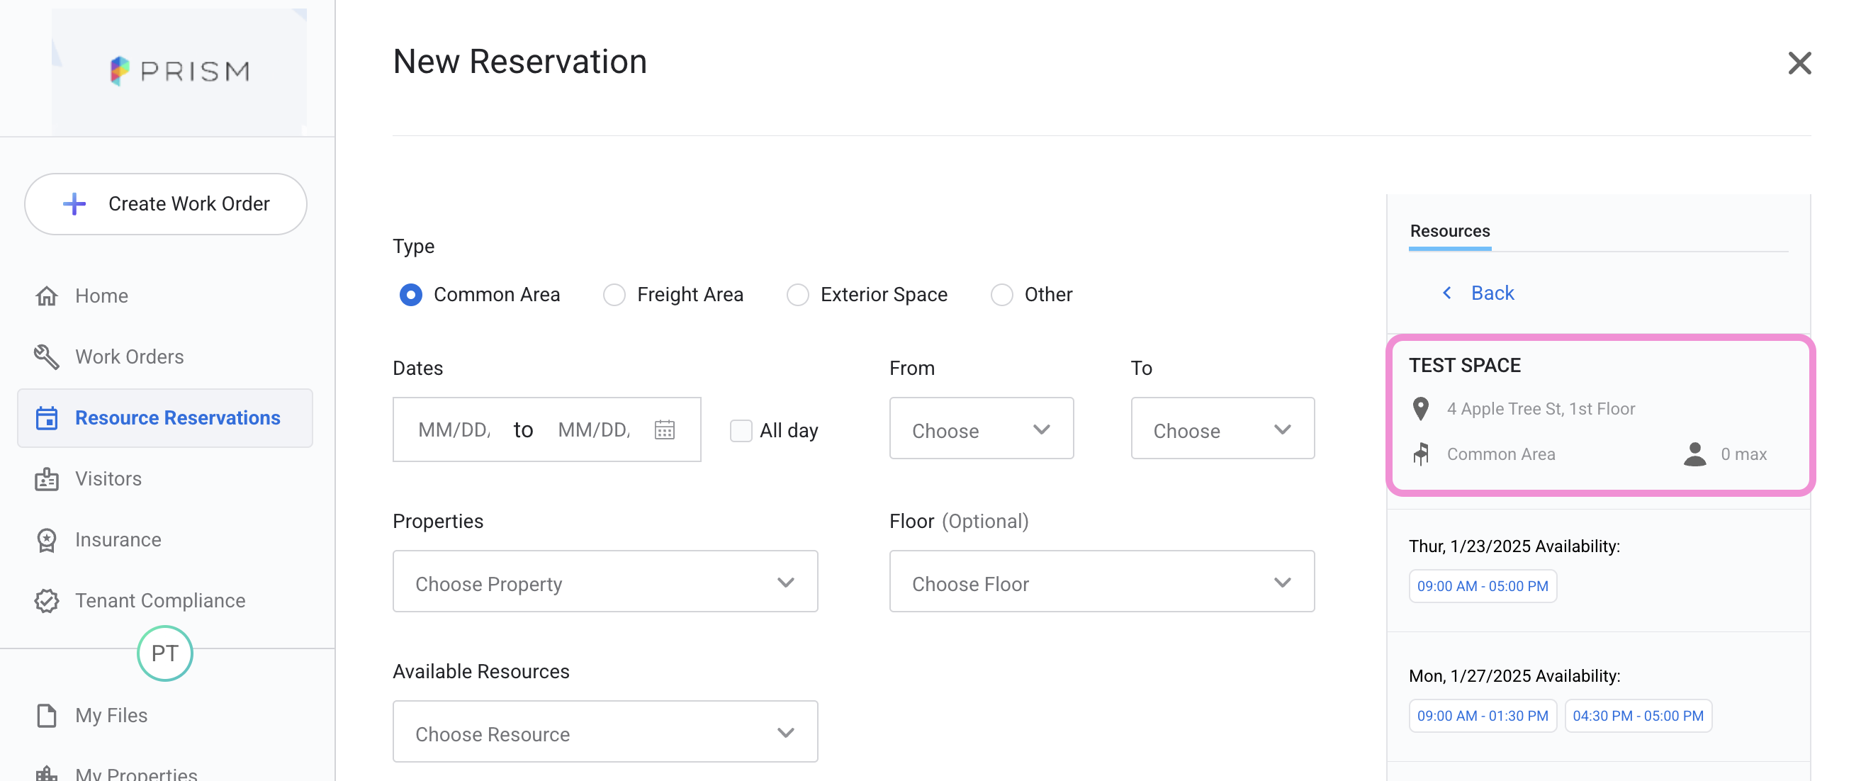Select the Exterior Space radio option
The height and width of the screenshot is (781, 1861).
(x=797, y=295)
